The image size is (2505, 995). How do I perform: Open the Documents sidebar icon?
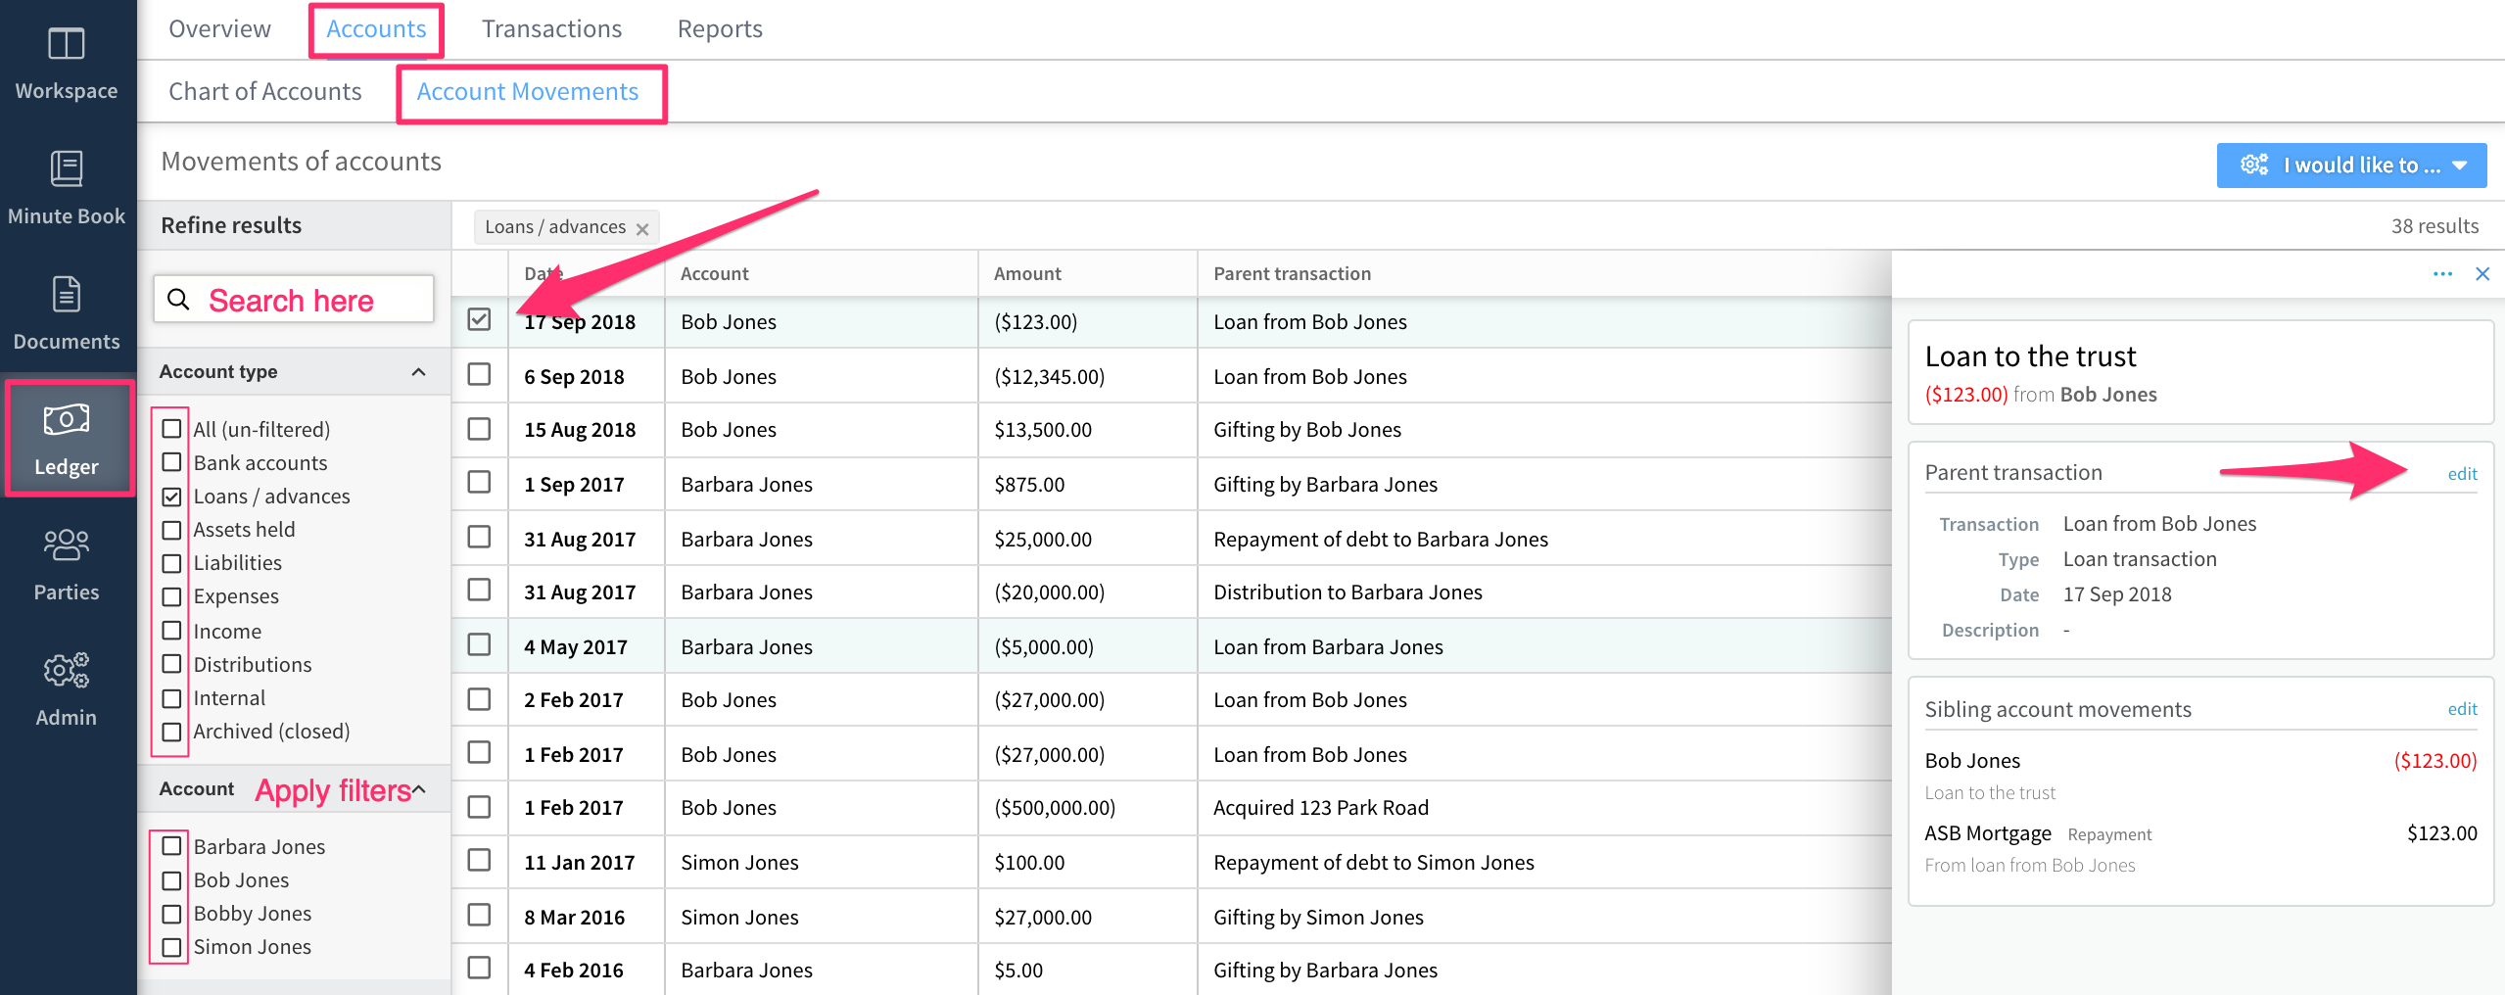point(66,311)
